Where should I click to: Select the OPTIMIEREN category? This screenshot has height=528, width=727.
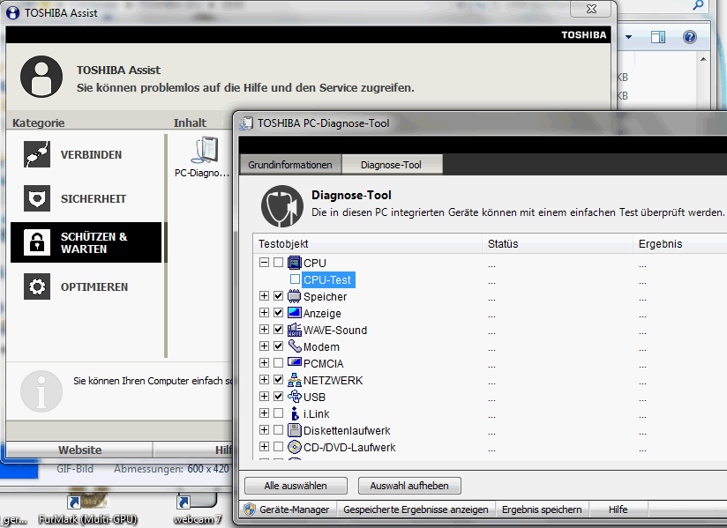[86, 286]
